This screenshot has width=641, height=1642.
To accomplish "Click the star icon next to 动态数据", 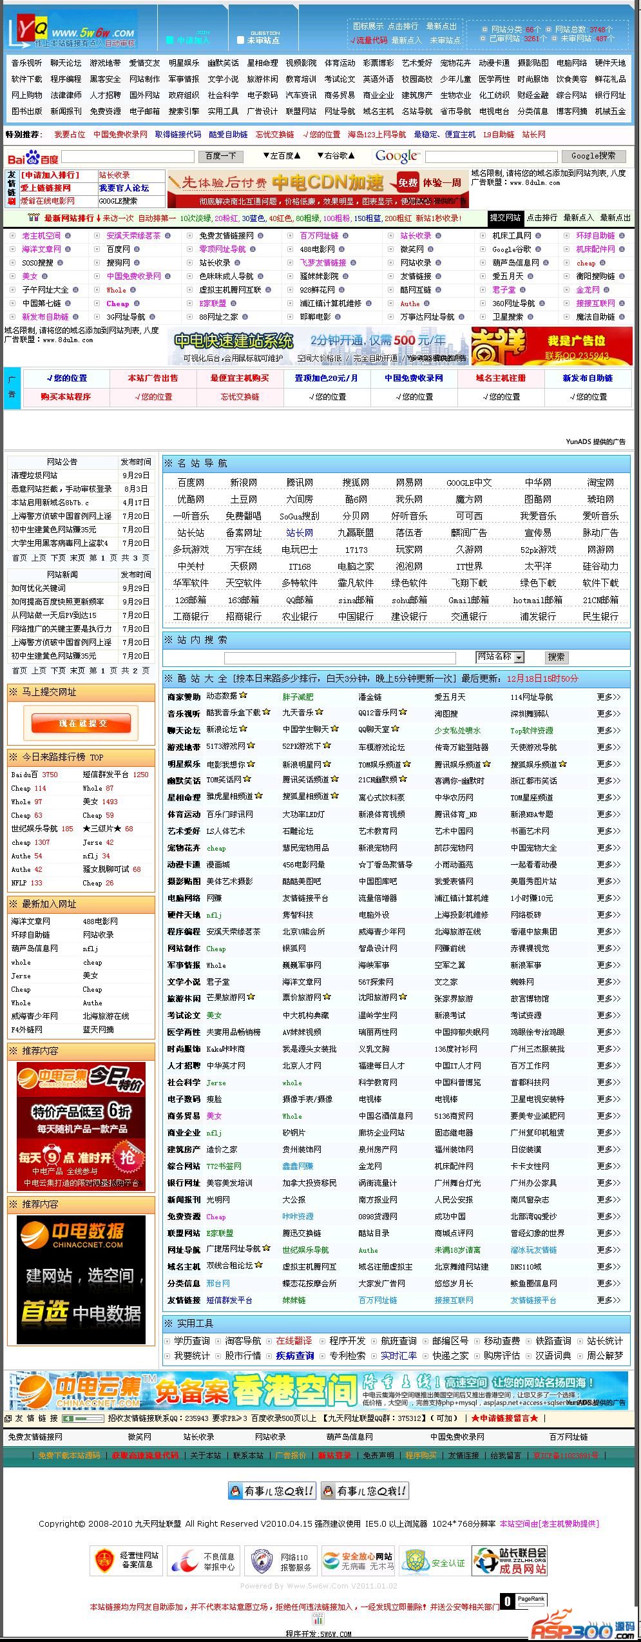I will coord(244,695).
